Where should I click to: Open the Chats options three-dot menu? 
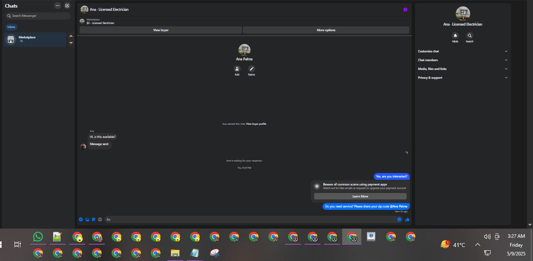(x=58, y=6)
